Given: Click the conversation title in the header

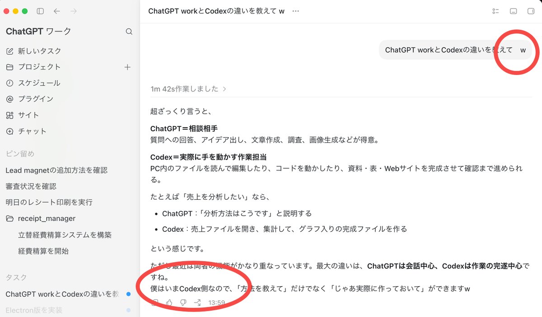Looking at the screenshot, I should pos(216,11).
